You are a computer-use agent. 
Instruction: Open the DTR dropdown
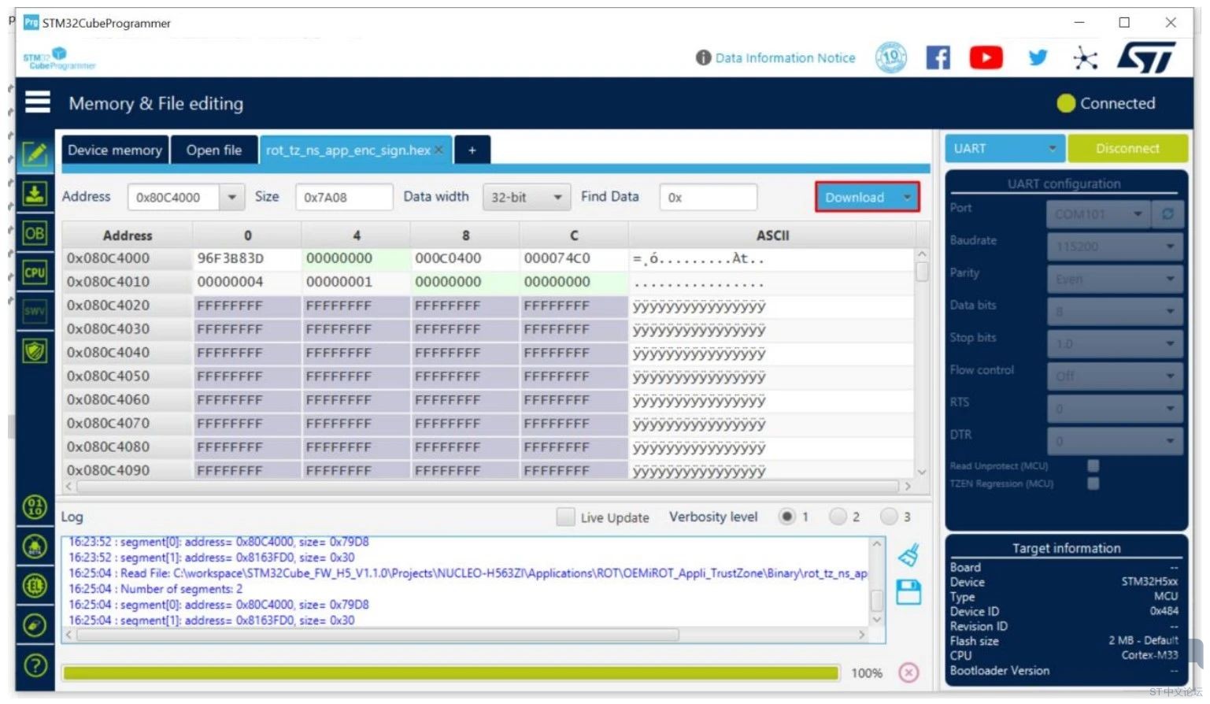pyautogui.click(x=1115, y=440)
